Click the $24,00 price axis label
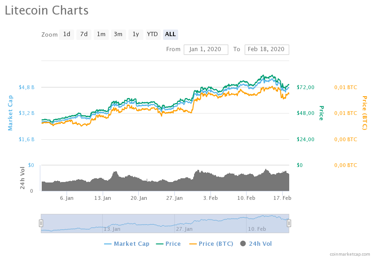375x258 pixels. point(306,139)
